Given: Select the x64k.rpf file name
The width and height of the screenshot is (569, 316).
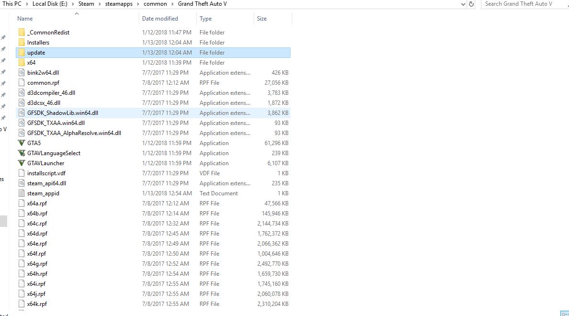Looking at the screenshot, I should tap(37, 304).
